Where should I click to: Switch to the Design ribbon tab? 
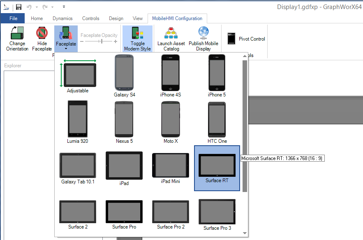(116, 18)
